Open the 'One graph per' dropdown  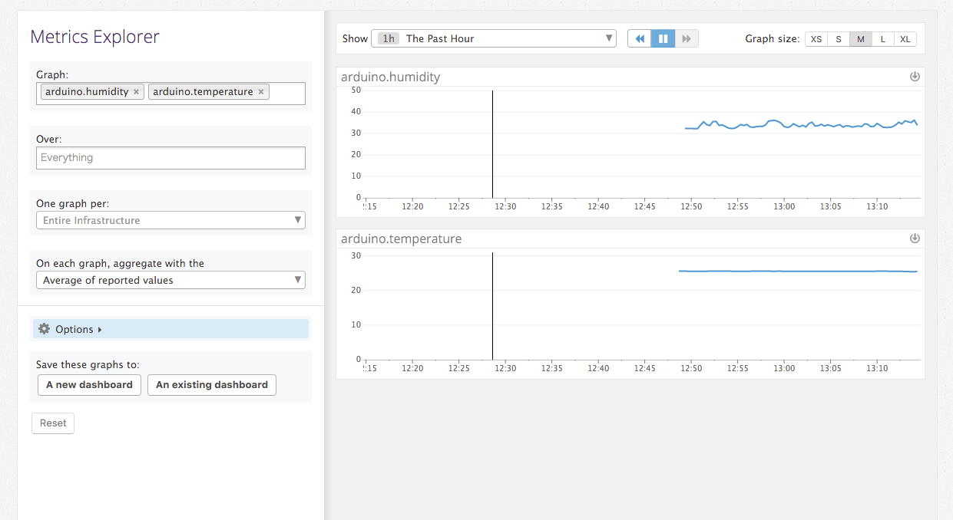[170, 221]
